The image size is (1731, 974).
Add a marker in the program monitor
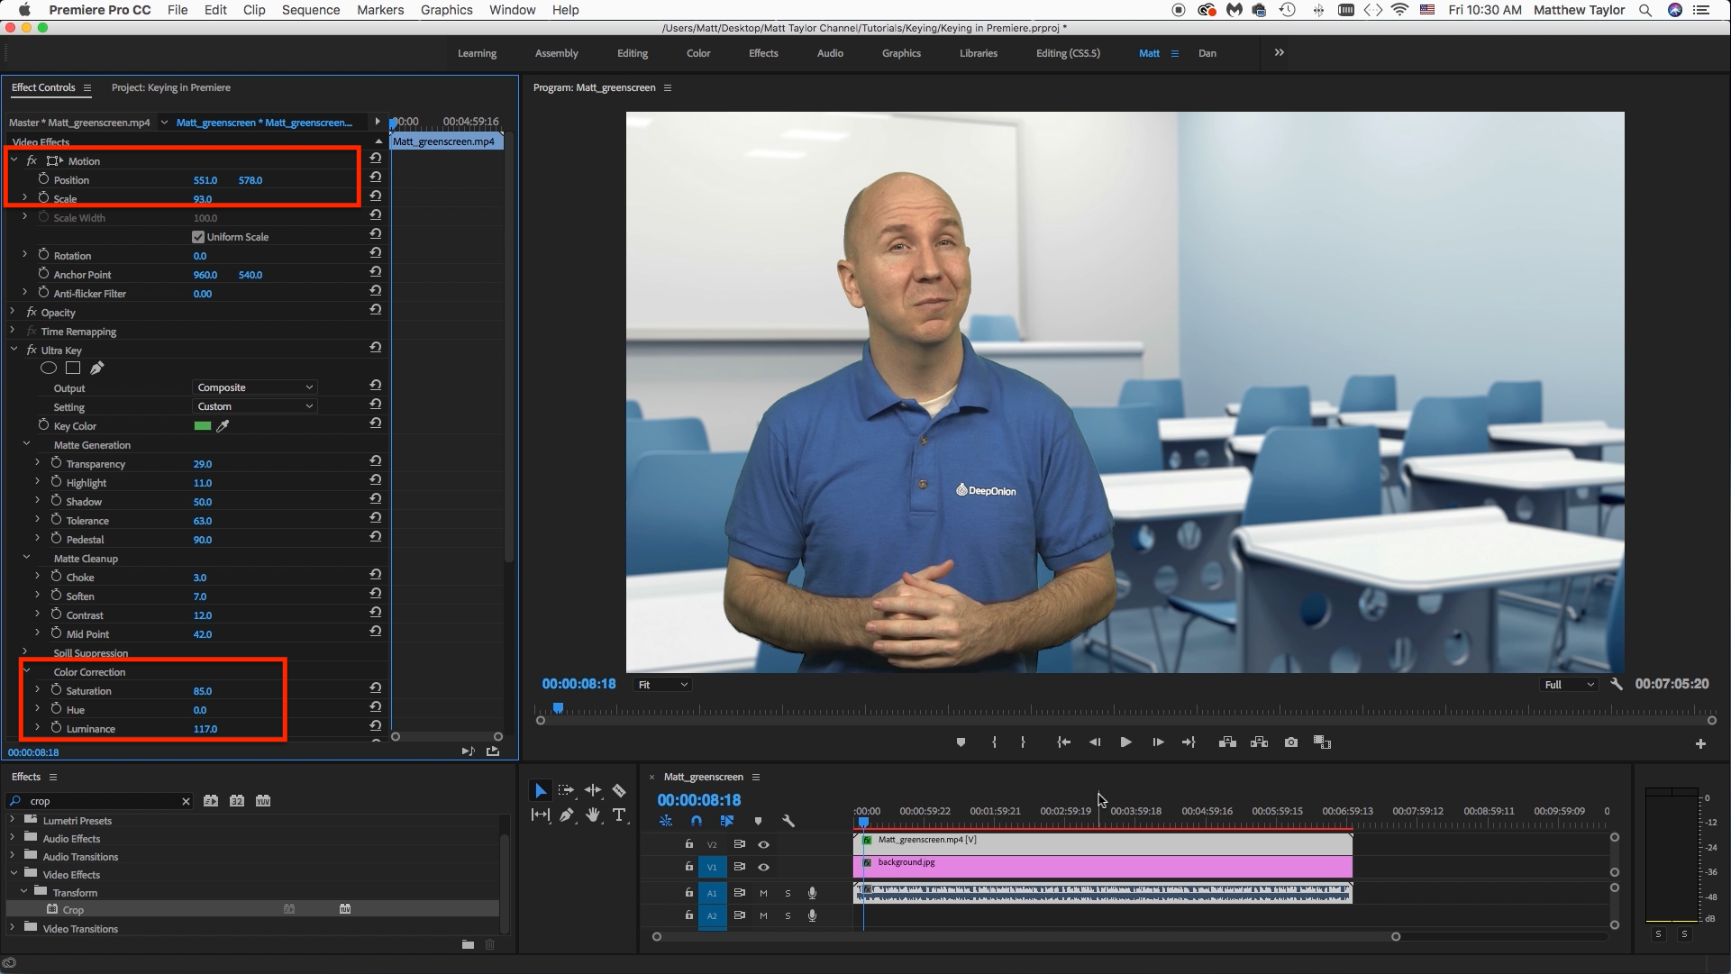coord(960,742)
